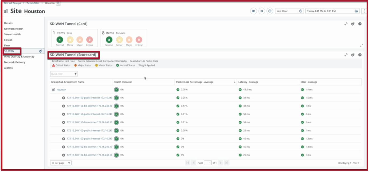Open the 10 per page dropdown

61,163
